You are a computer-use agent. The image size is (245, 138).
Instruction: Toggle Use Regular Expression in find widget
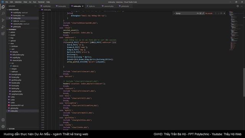(203, 13)
